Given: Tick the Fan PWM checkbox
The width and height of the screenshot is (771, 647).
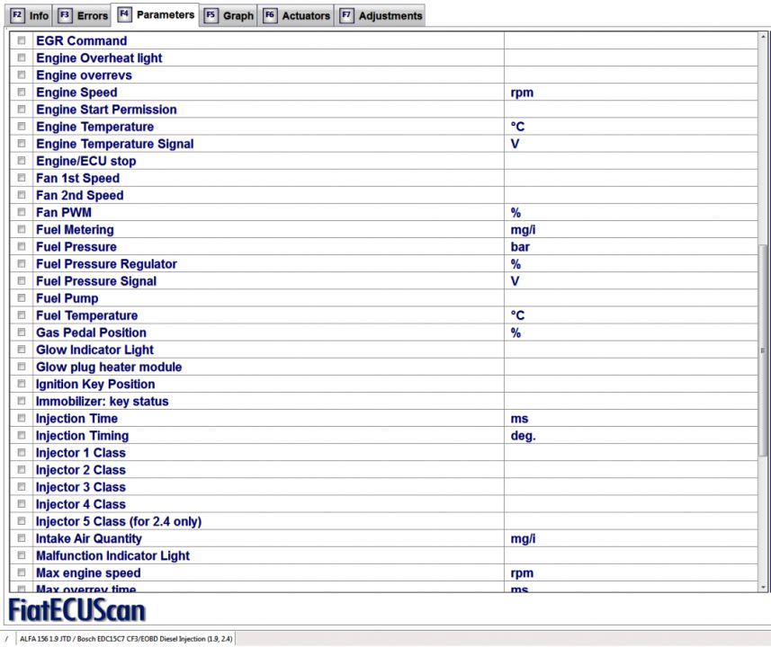Looking at the screenshot, I should pyautogui.click(x=22, y=212).
